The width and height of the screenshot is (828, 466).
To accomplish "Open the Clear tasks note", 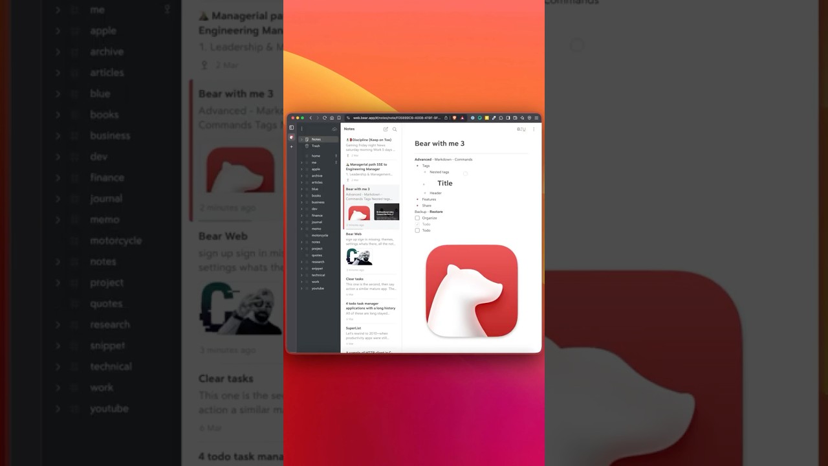I will [x=371, y=287].
